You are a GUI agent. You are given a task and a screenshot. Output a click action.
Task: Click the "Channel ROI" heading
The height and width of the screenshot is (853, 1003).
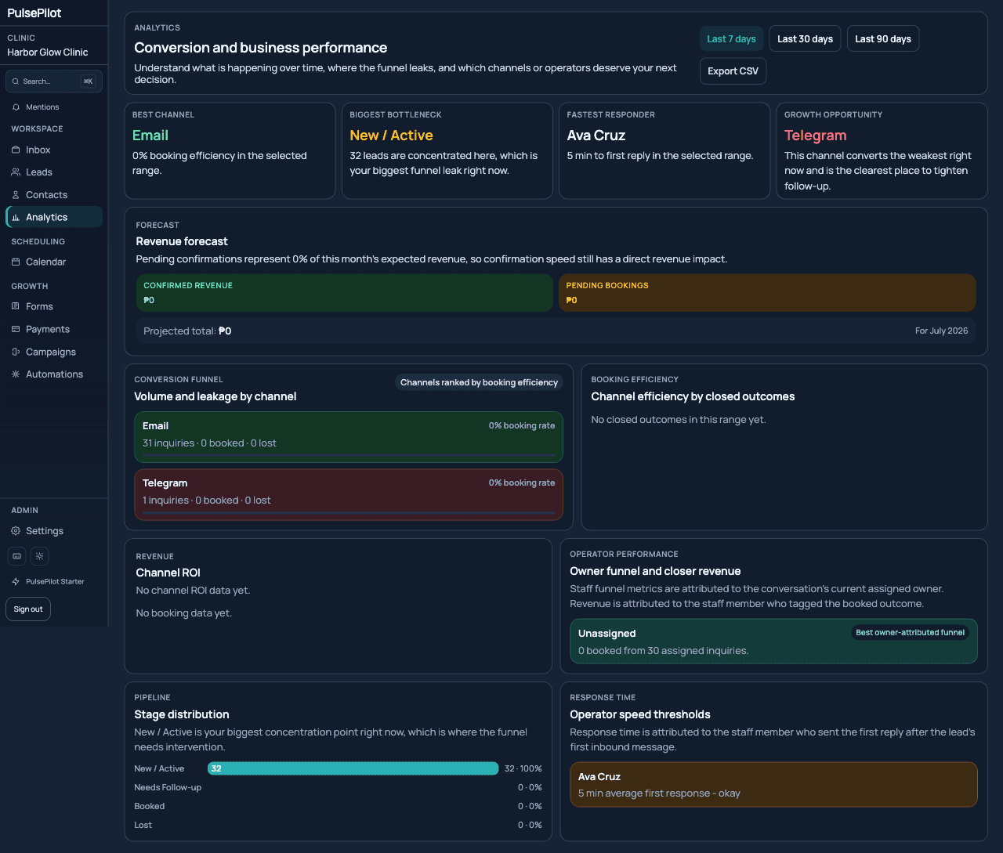(168, 573)
